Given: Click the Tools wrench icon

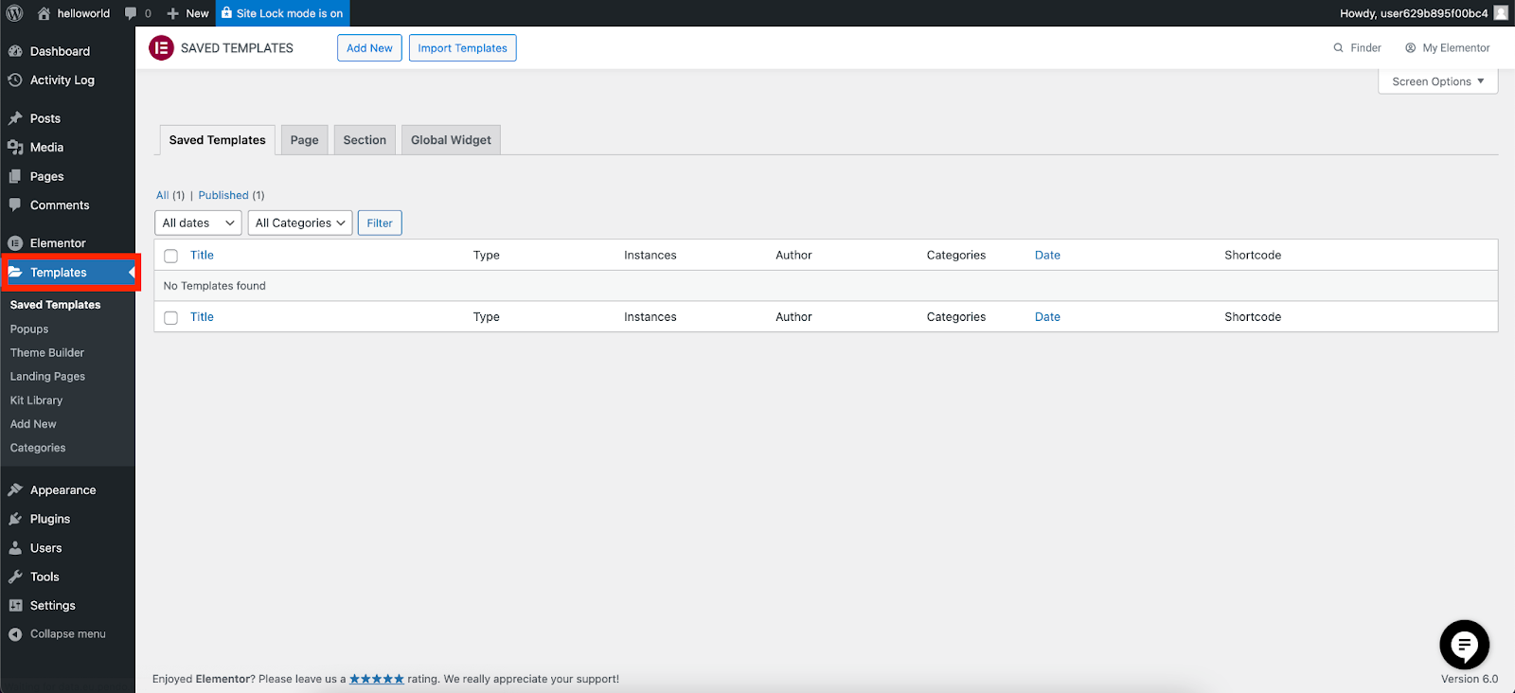Looking at the screenshot, I should (x=15, y=577).
